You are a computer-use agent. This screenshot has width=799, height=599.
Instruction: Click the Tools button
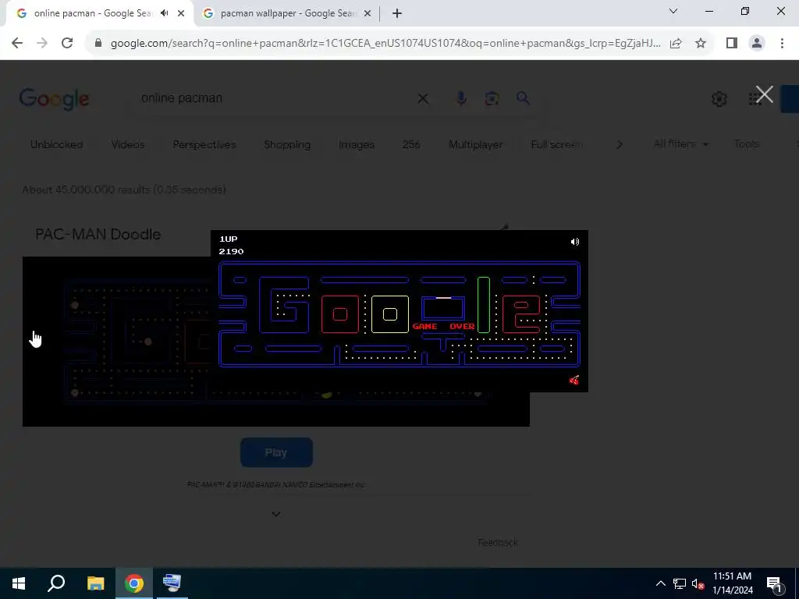pyautogui.click(x=747, y=144)
